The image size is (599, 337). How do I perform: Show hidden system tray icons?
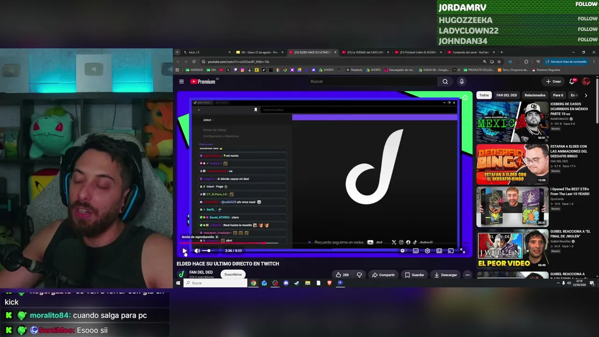tap(558, 283)
